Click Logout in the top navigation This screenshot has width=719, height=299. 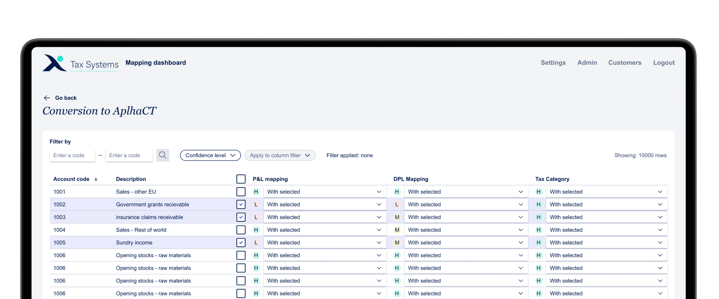[x=664, y=63]
